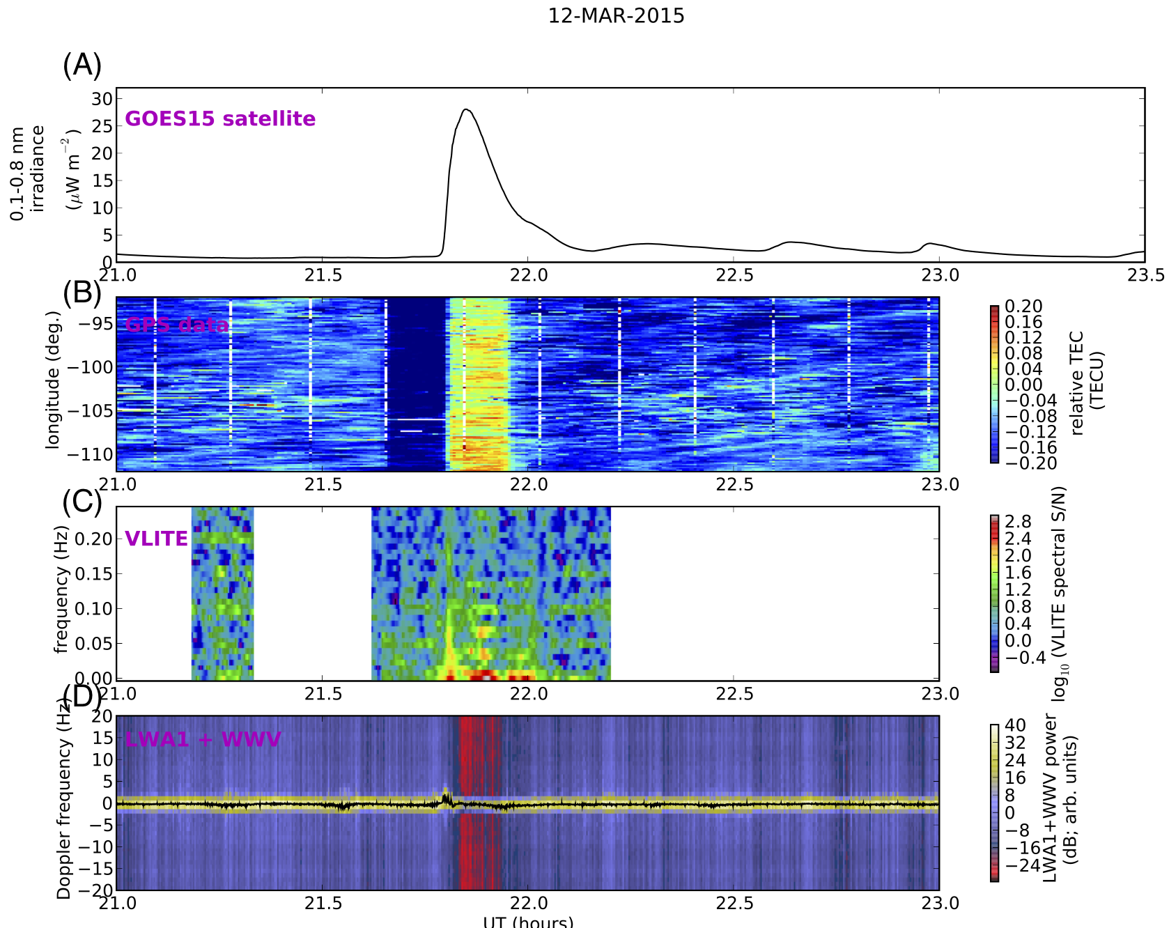Click the relative TEC (TECU) colorbar label
1169x928 pixels.
pos(1087,384)
